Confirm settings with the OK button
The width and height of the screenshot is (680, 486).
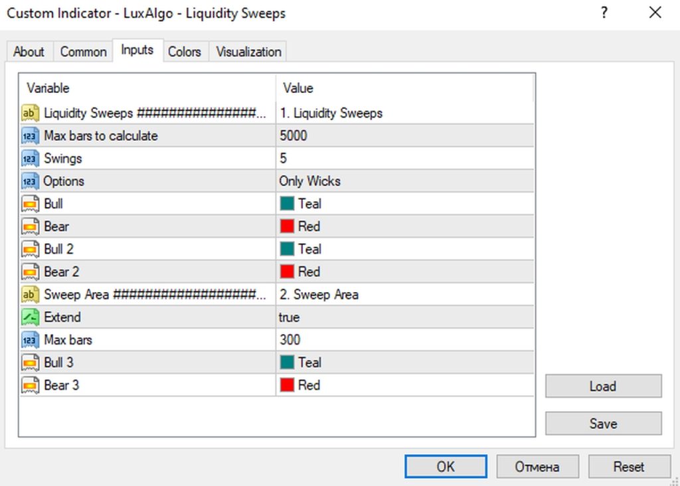pos(446,467)
